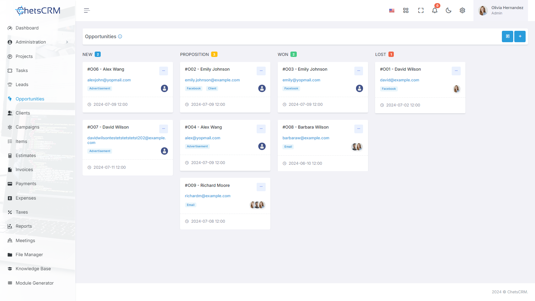Open the apps grid shortcut icon
The image size is (535, 301).
(406, 11)
